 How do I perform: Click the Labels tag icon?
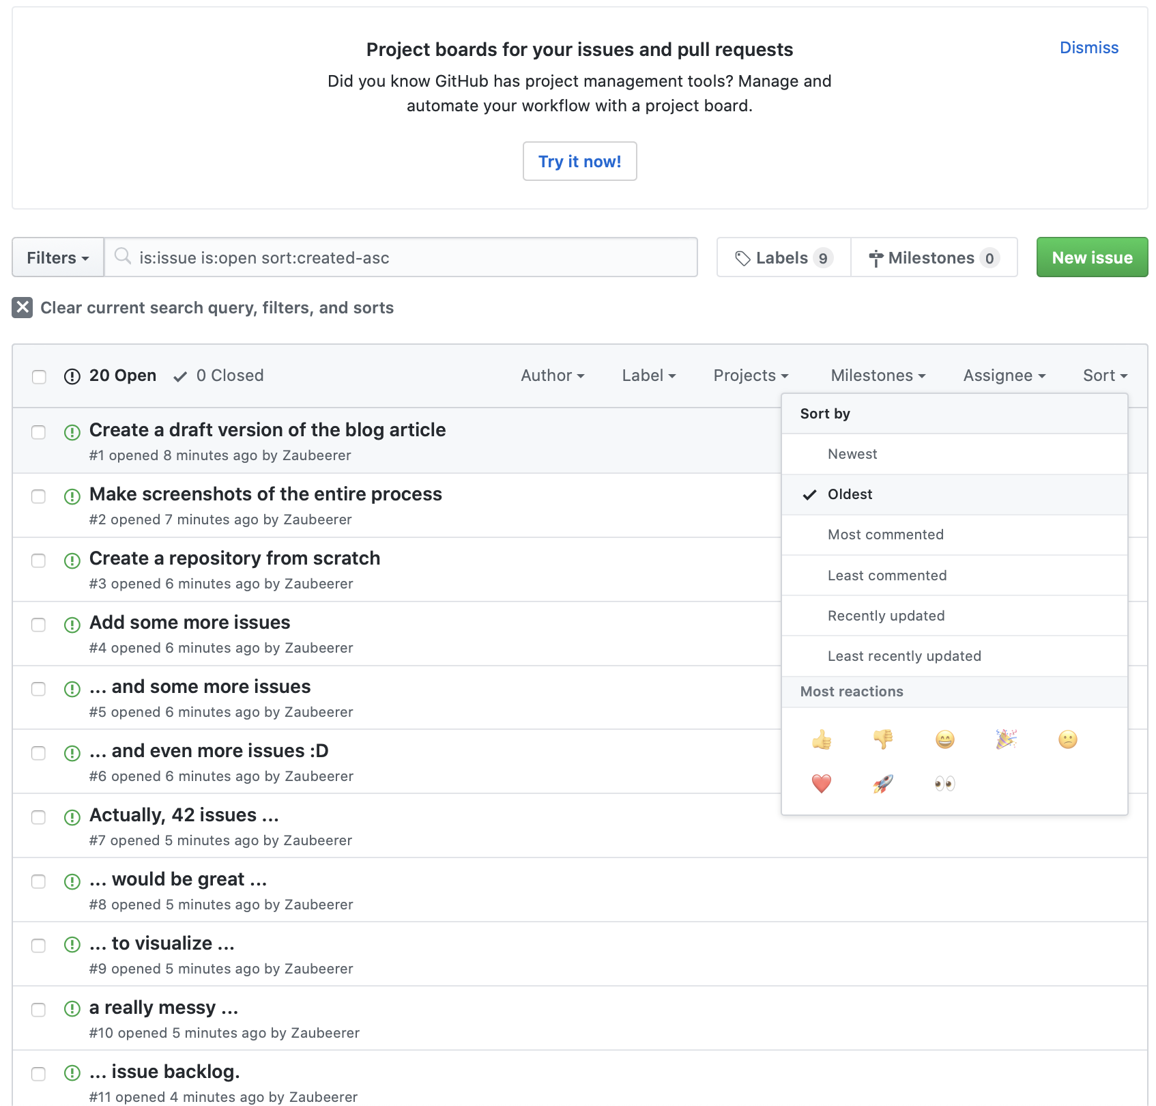[743, 257]
